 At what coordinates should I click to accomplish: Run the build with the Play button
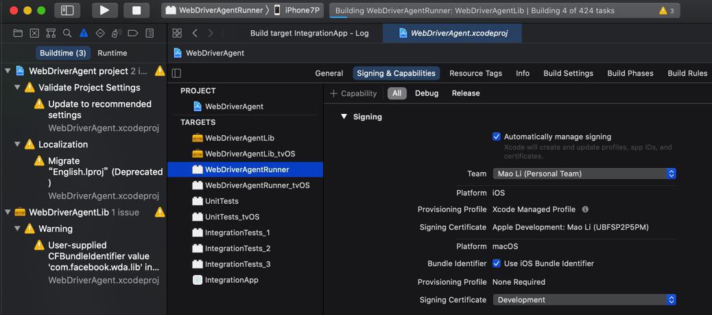(104, 10)
